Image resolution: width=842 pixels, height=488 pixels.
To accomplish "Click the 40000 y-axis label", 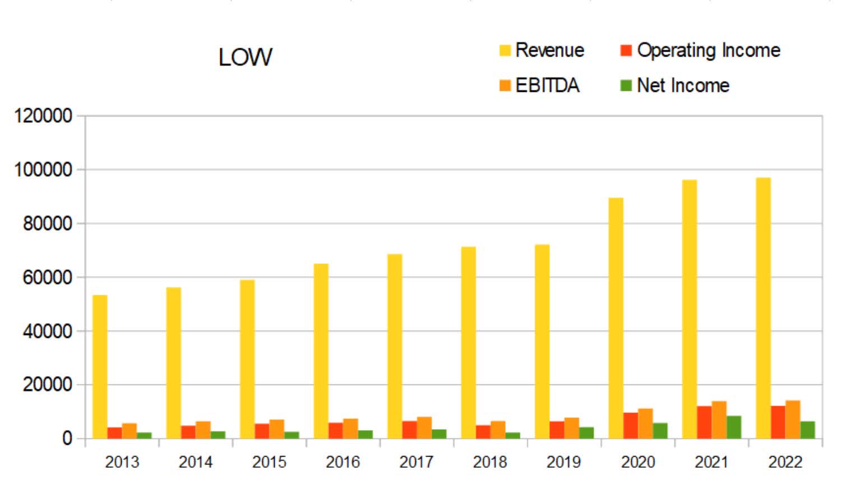I will pyautogui.click(x=47, y=331).
